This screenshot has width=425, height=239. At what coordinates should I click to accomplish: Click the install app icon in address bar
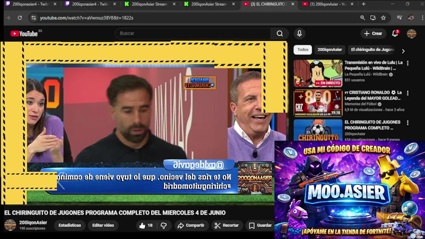pos(373,18)
